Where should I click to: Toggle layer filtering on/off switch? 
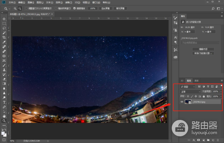pyautogui.click(x=221, y=86)
